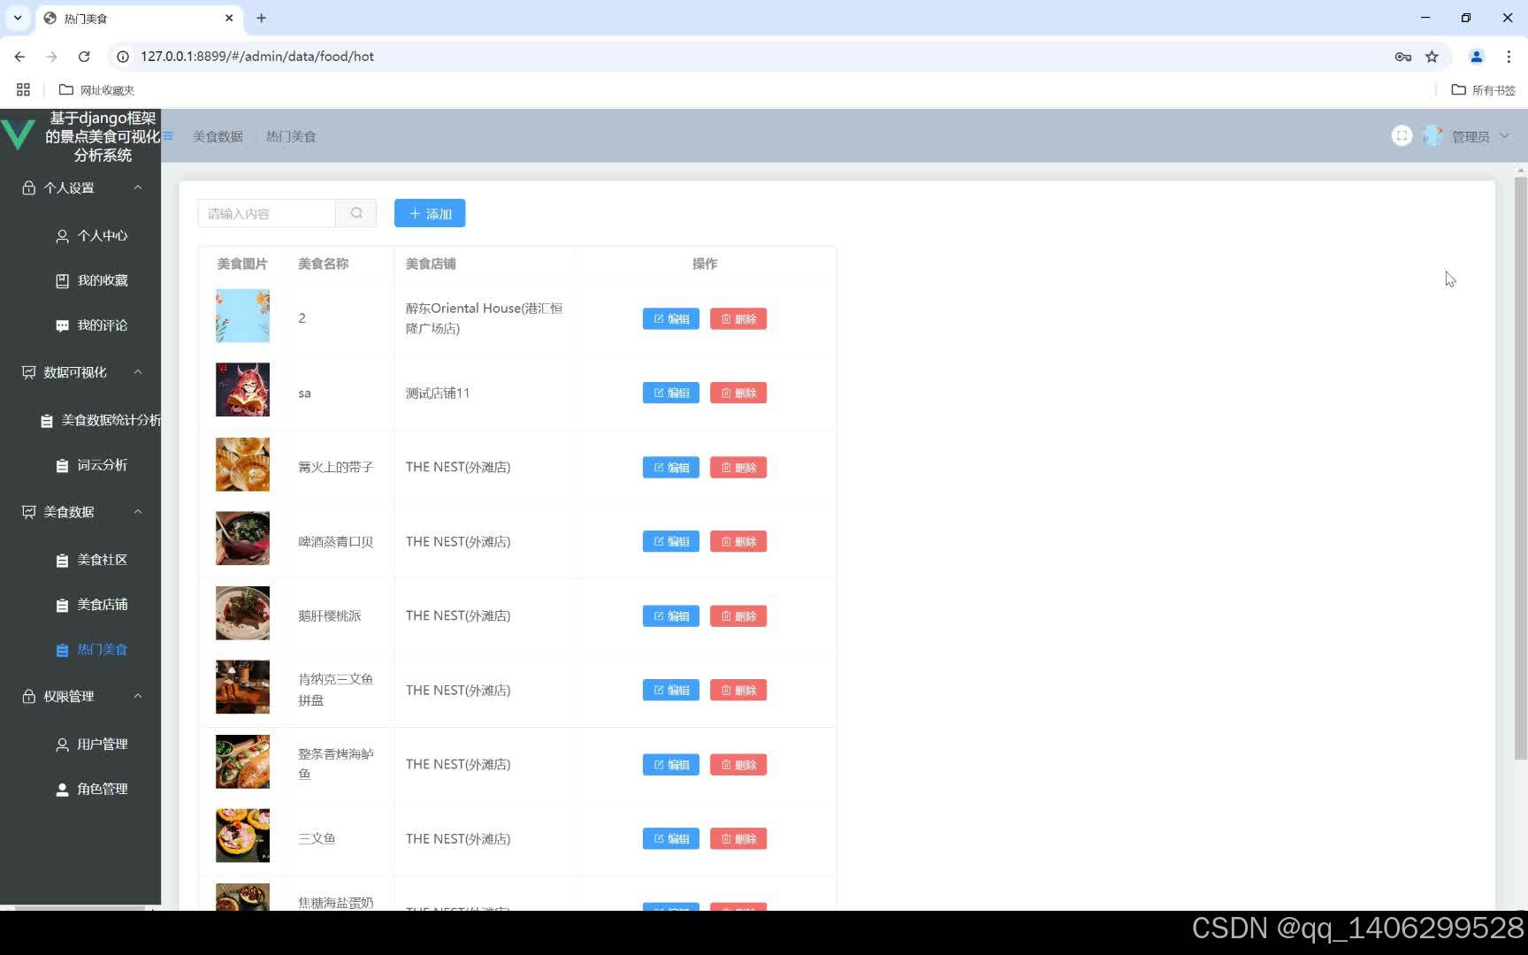Open the 网址收藏夹 bookmark folder
1528x955 pixels.
[96, 90]
